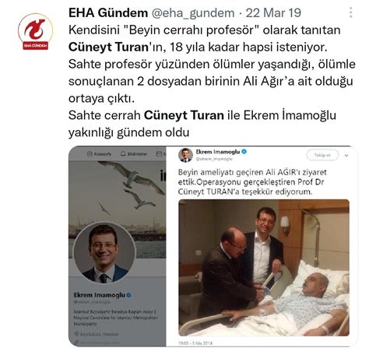Screen dimensions: 369x355
Task: Click embedded tweet timestamp 19:05 - 5 Nis 2014
Action: click(195, 343)
